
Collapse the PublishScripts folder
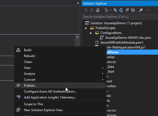click(86, 28)
